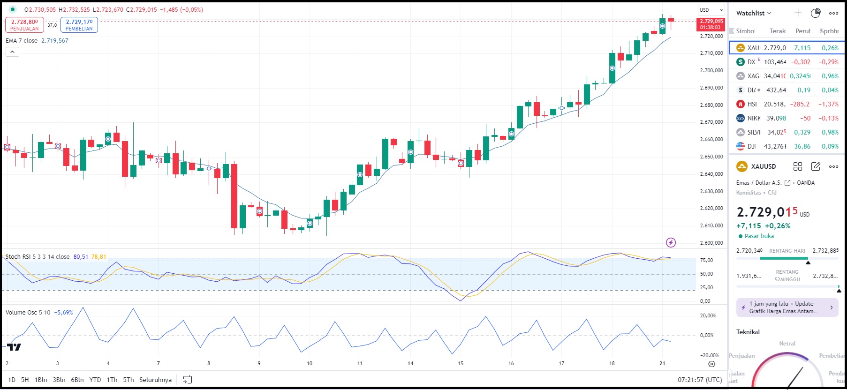
Task: Open the Watchlist three-dot menu
Action: [833, 13]
